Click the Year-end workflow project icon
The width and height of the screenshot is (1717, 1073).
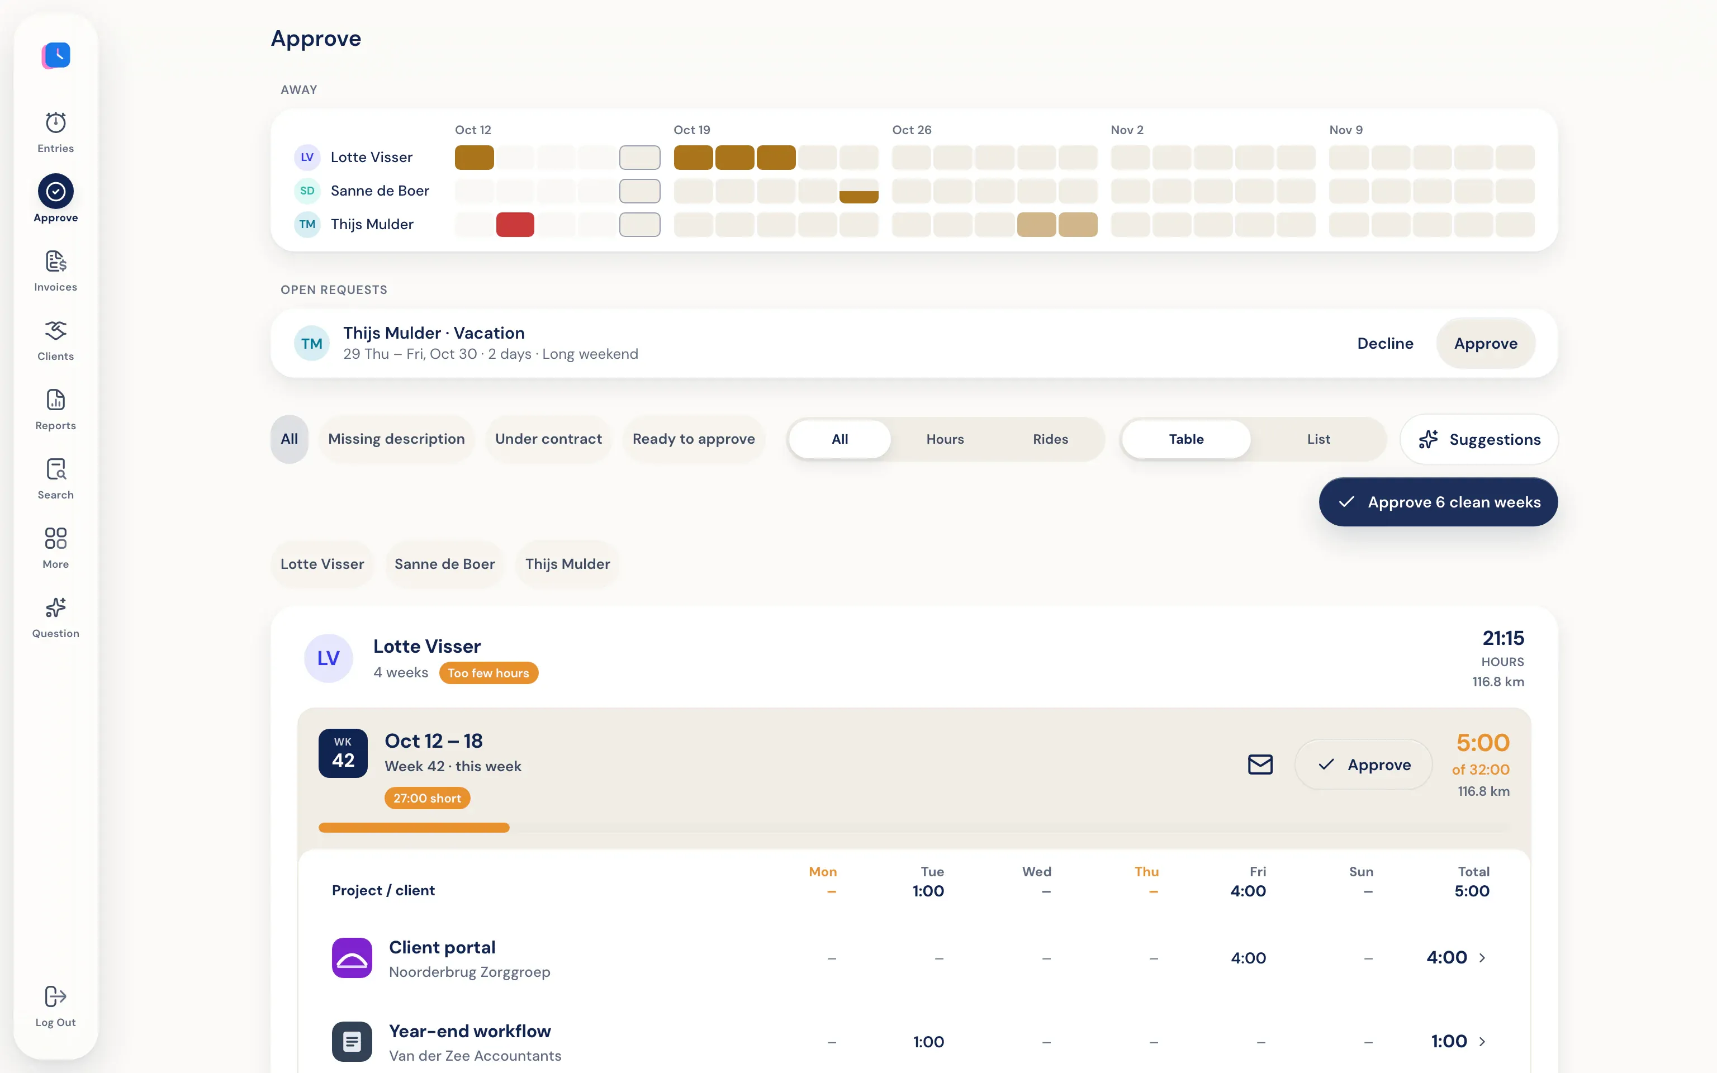point(352,1042)
